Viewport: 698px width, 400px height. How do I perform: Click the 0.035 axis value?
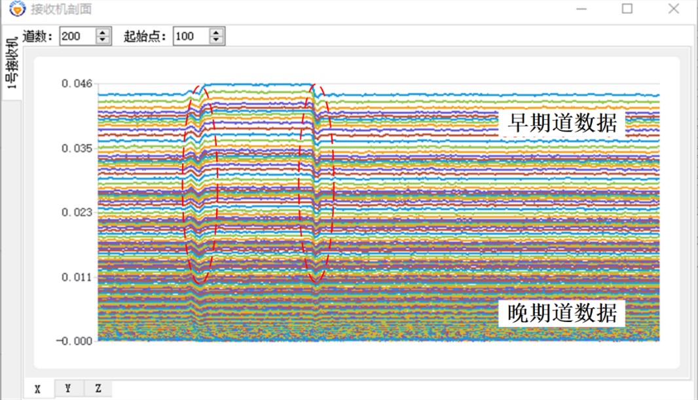coord(77,148)
